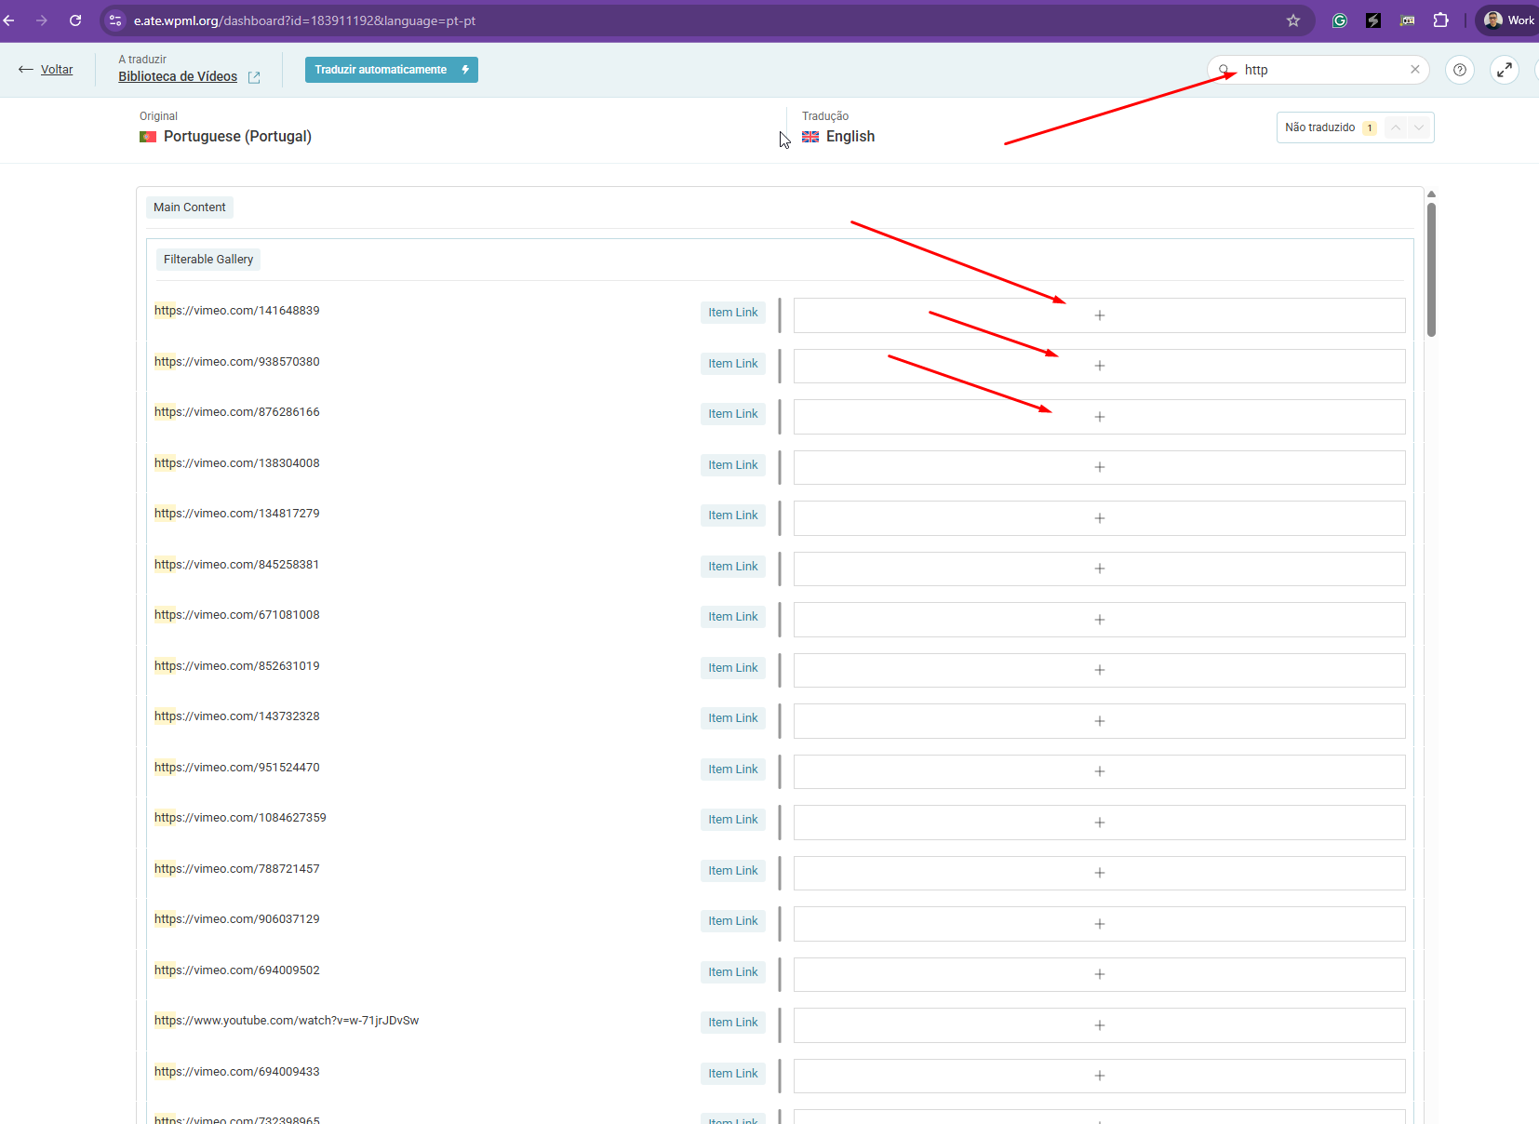Go to previous untranslated segment arrow
Screen dimensions: 1539x1124
[1395, 127]
